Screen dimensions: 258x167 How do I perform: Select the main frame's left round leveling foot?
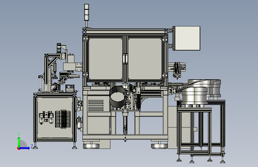tap(91, 146)
